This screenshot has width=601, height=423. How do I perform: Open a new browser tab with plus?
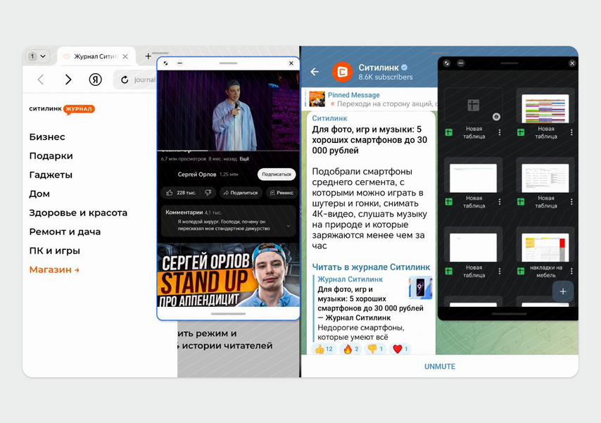(148, 56)
